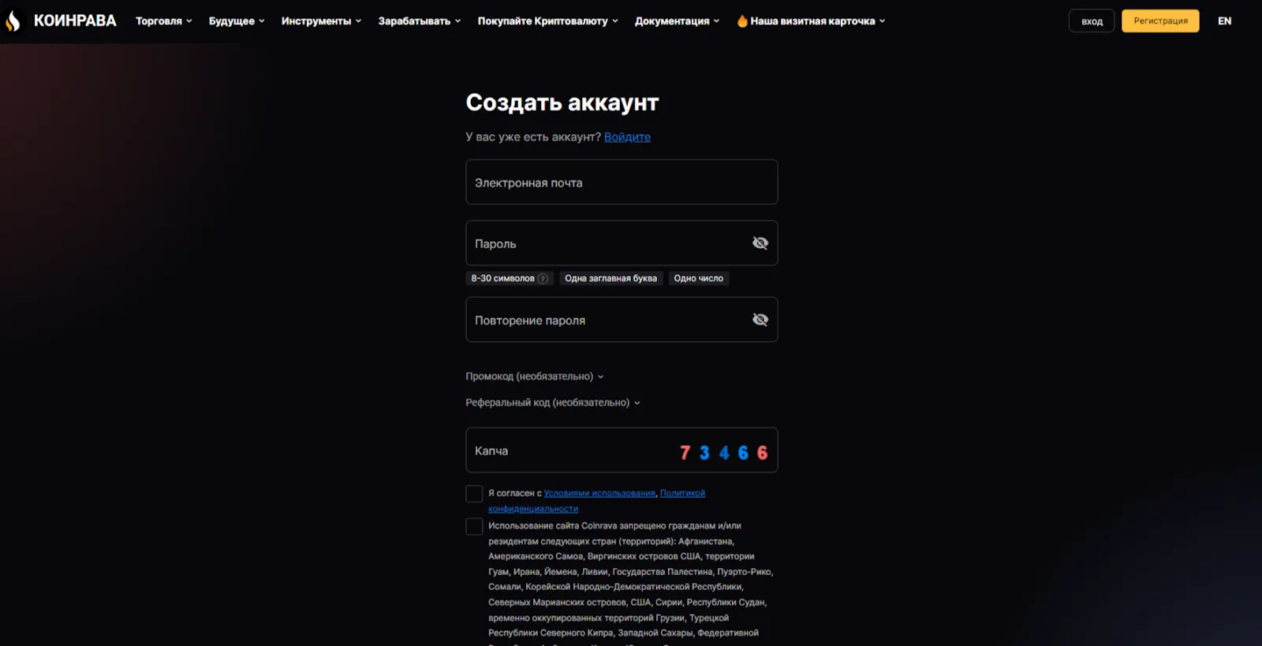Expand Наша визитная карточка dropdown

tap(812, 21)
